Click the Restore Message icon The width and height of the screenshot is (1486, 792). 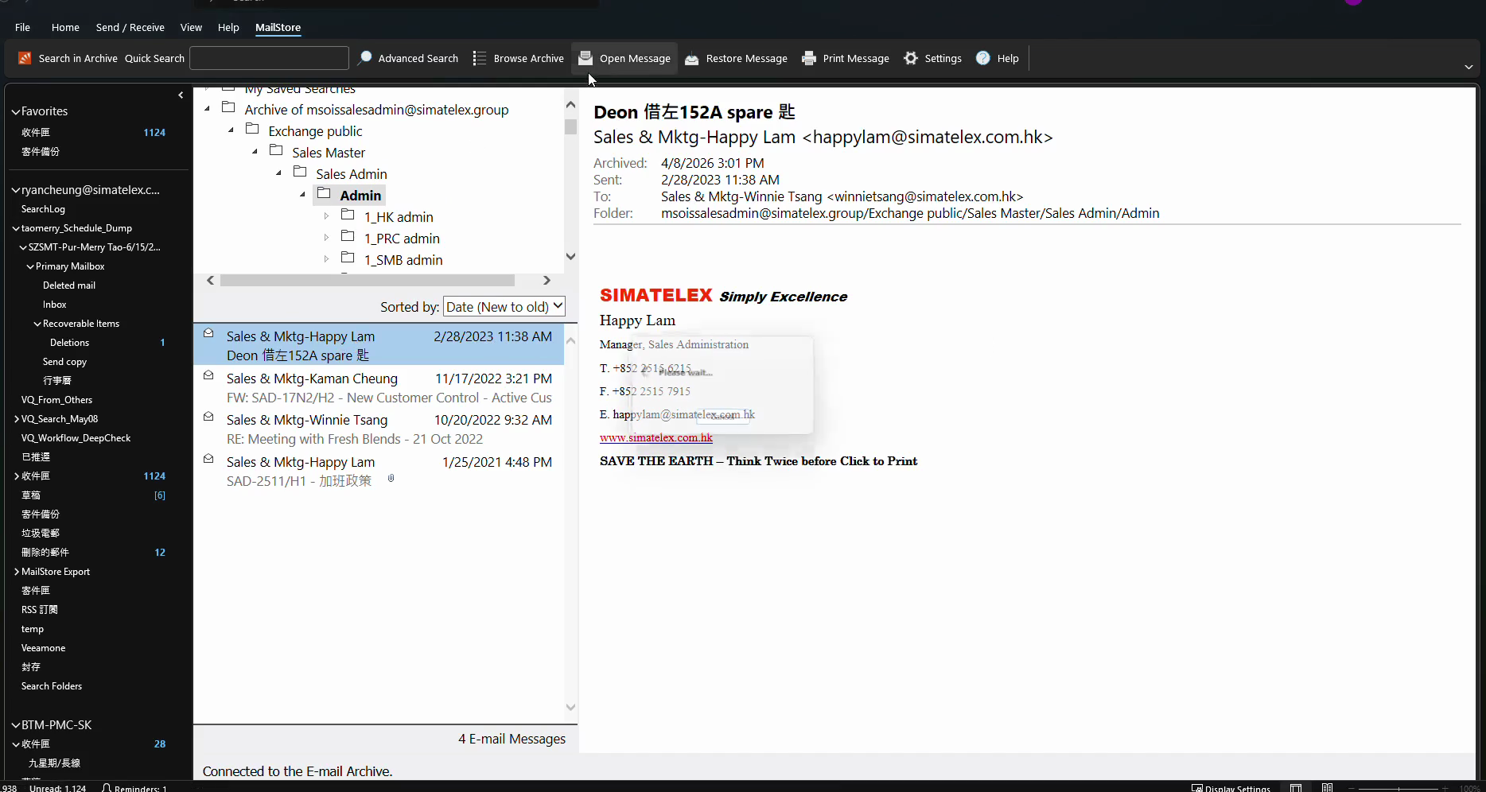[x=691, y=58]
